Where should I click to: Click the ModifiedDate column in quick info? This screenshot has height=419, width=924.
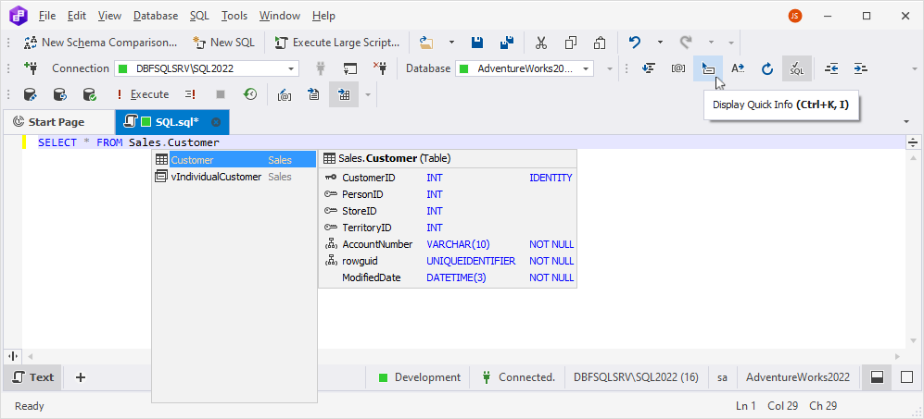coord(448,277)
